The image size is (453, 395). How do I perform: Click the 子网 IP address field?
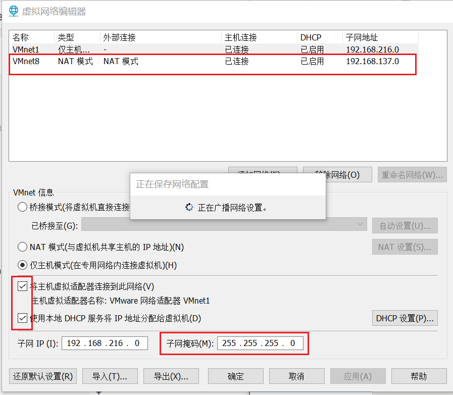[105, 343]
